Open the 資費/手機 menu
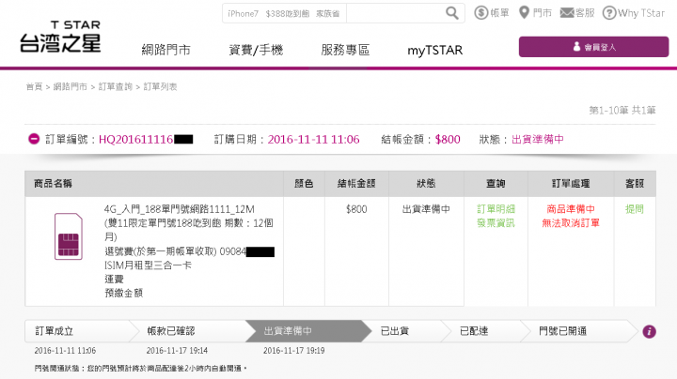 pyautogui.click(x=255, y=50)
